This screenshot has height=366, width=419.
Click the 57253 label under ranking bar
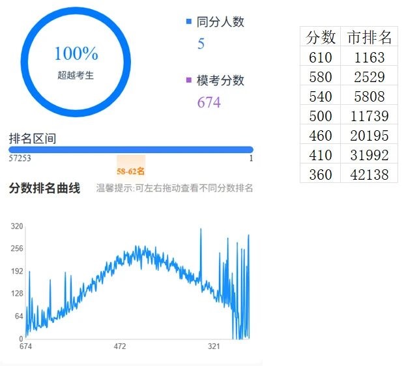click(x=20, y=158)
